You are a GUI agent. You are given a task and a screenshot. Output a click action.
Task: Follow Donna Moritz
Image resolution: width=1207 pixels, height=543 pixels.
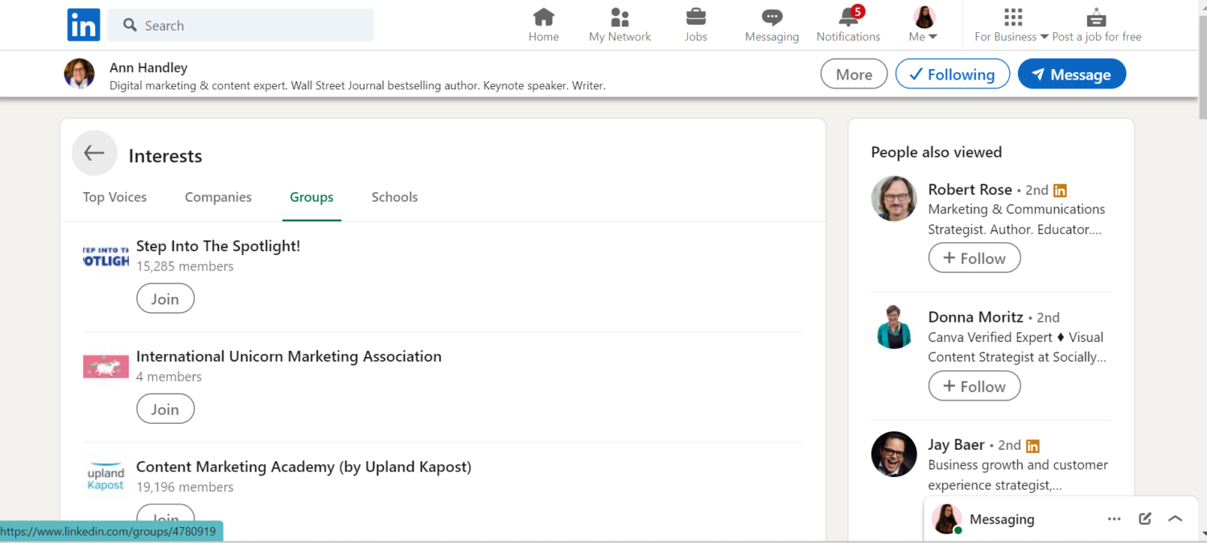tap(974, 386)
